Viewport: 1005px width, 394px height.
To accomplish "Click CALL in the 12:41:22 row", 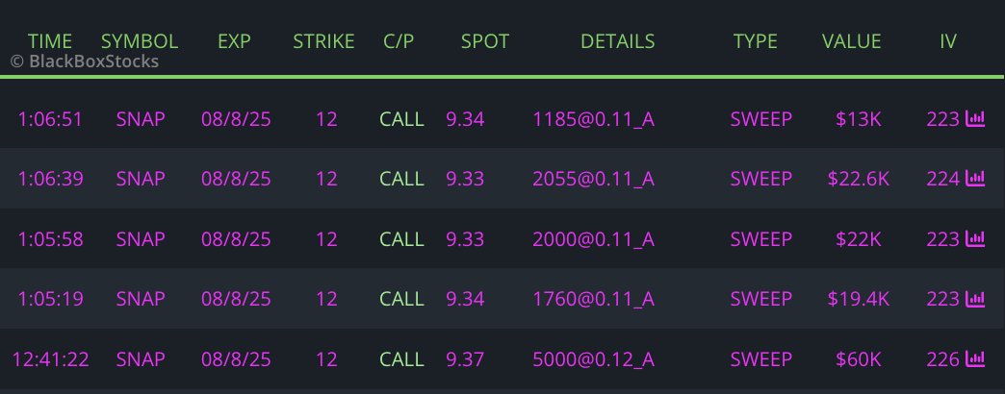I will click(401, 358).
